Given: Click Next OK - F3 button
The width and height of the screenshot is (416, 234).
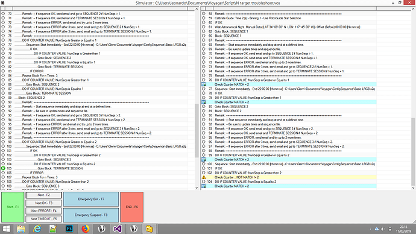Looking at the screenshot, I should click(44, 203).
